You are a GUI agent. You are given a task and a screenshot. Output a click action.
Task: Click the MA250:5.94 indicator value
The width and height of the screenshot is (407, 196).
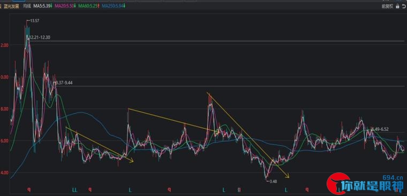coord(114,6)
